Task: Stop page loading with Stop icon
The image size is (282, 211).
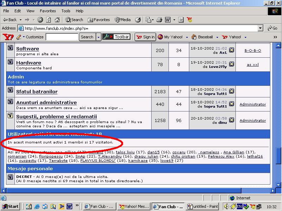Action: tap(40, 20)
